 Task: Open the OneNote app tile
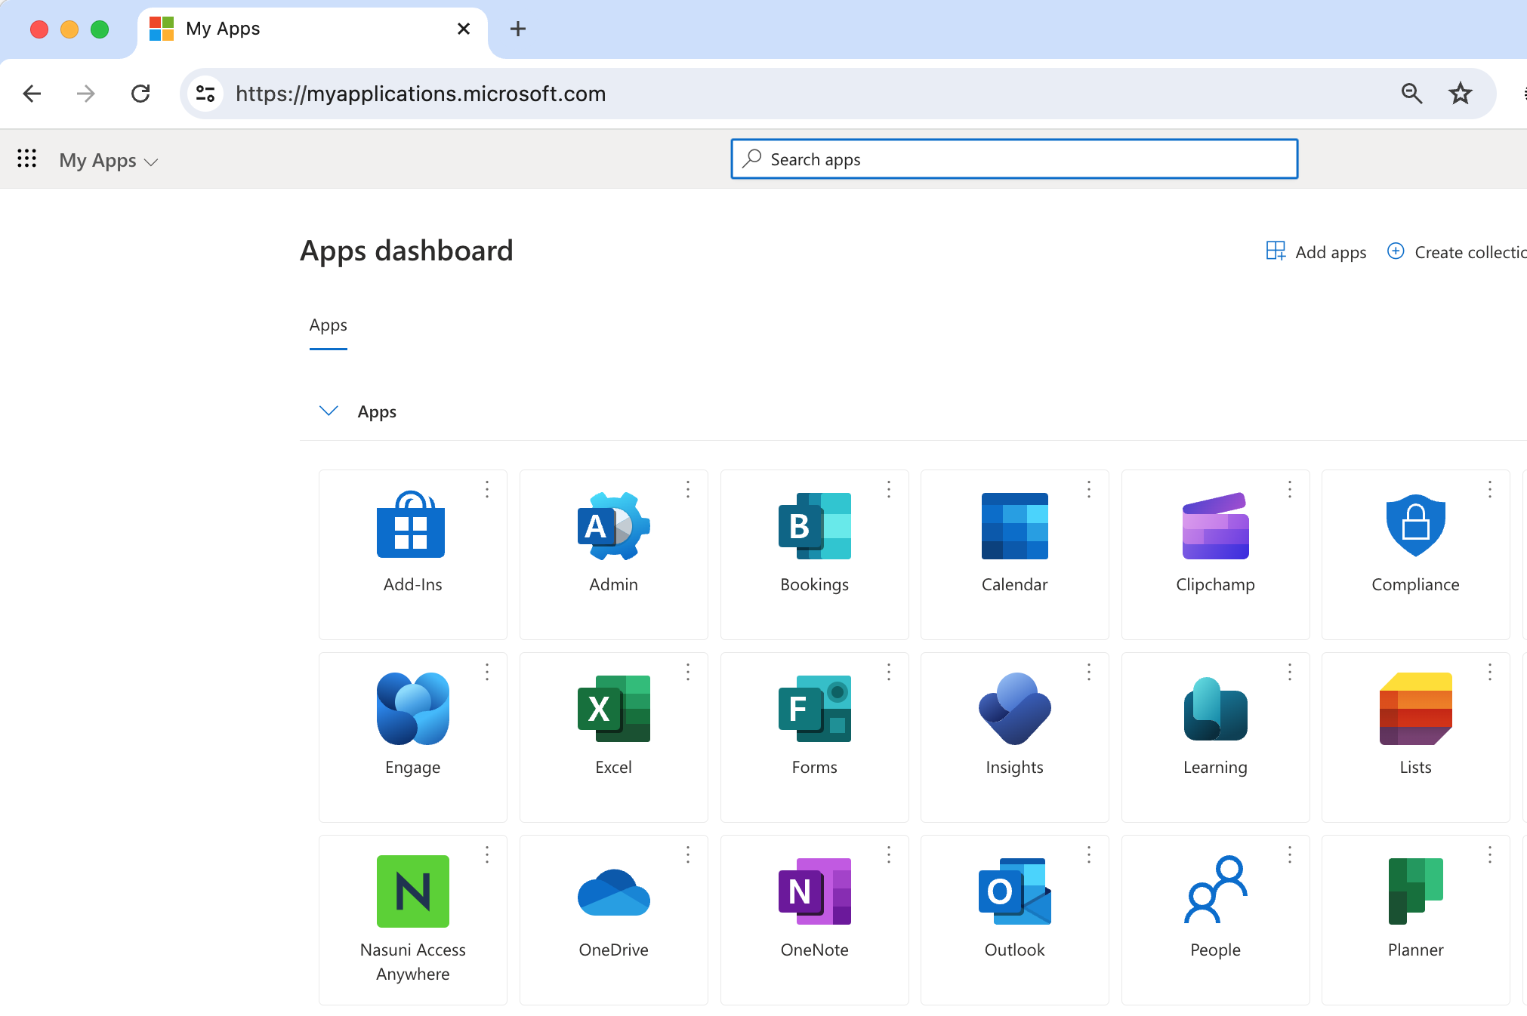814,891
